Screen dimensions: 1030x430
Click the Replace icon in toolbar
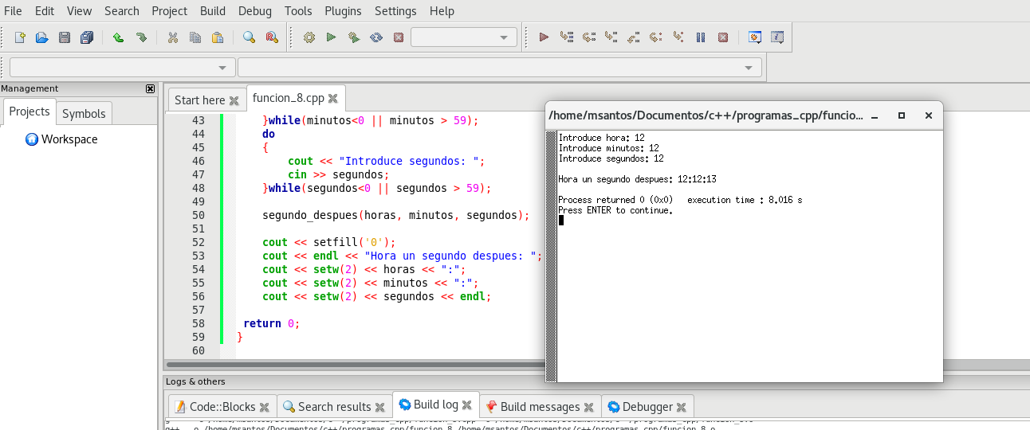271,37
